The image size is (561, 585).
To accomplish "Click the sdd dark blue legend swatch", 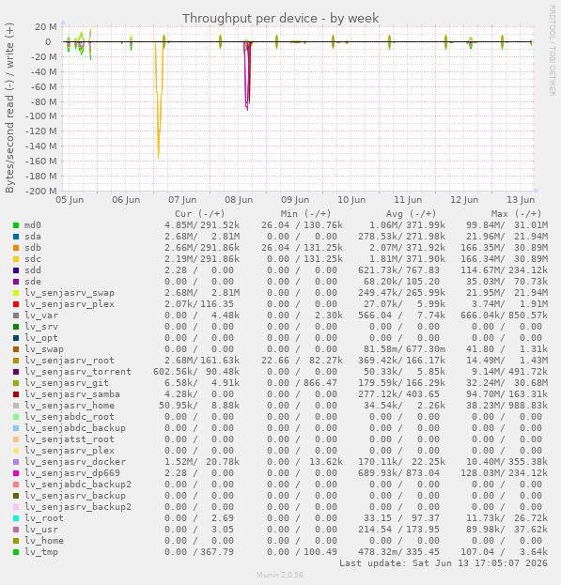I will (16, 270).
